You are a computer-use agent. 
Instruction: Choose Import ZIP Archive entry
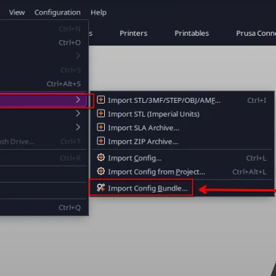point(181,141)
